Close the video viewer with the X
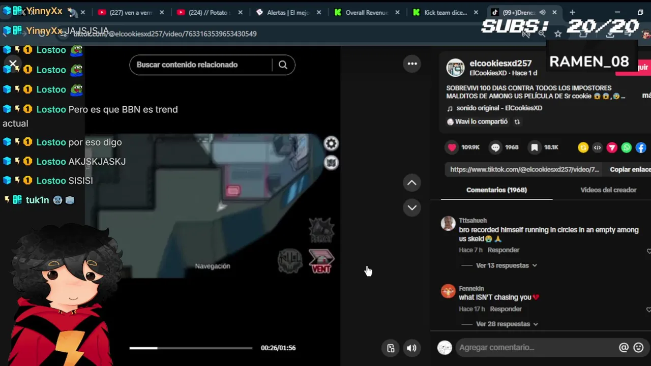This screenshot has height=366, width=651. (13, 64)
